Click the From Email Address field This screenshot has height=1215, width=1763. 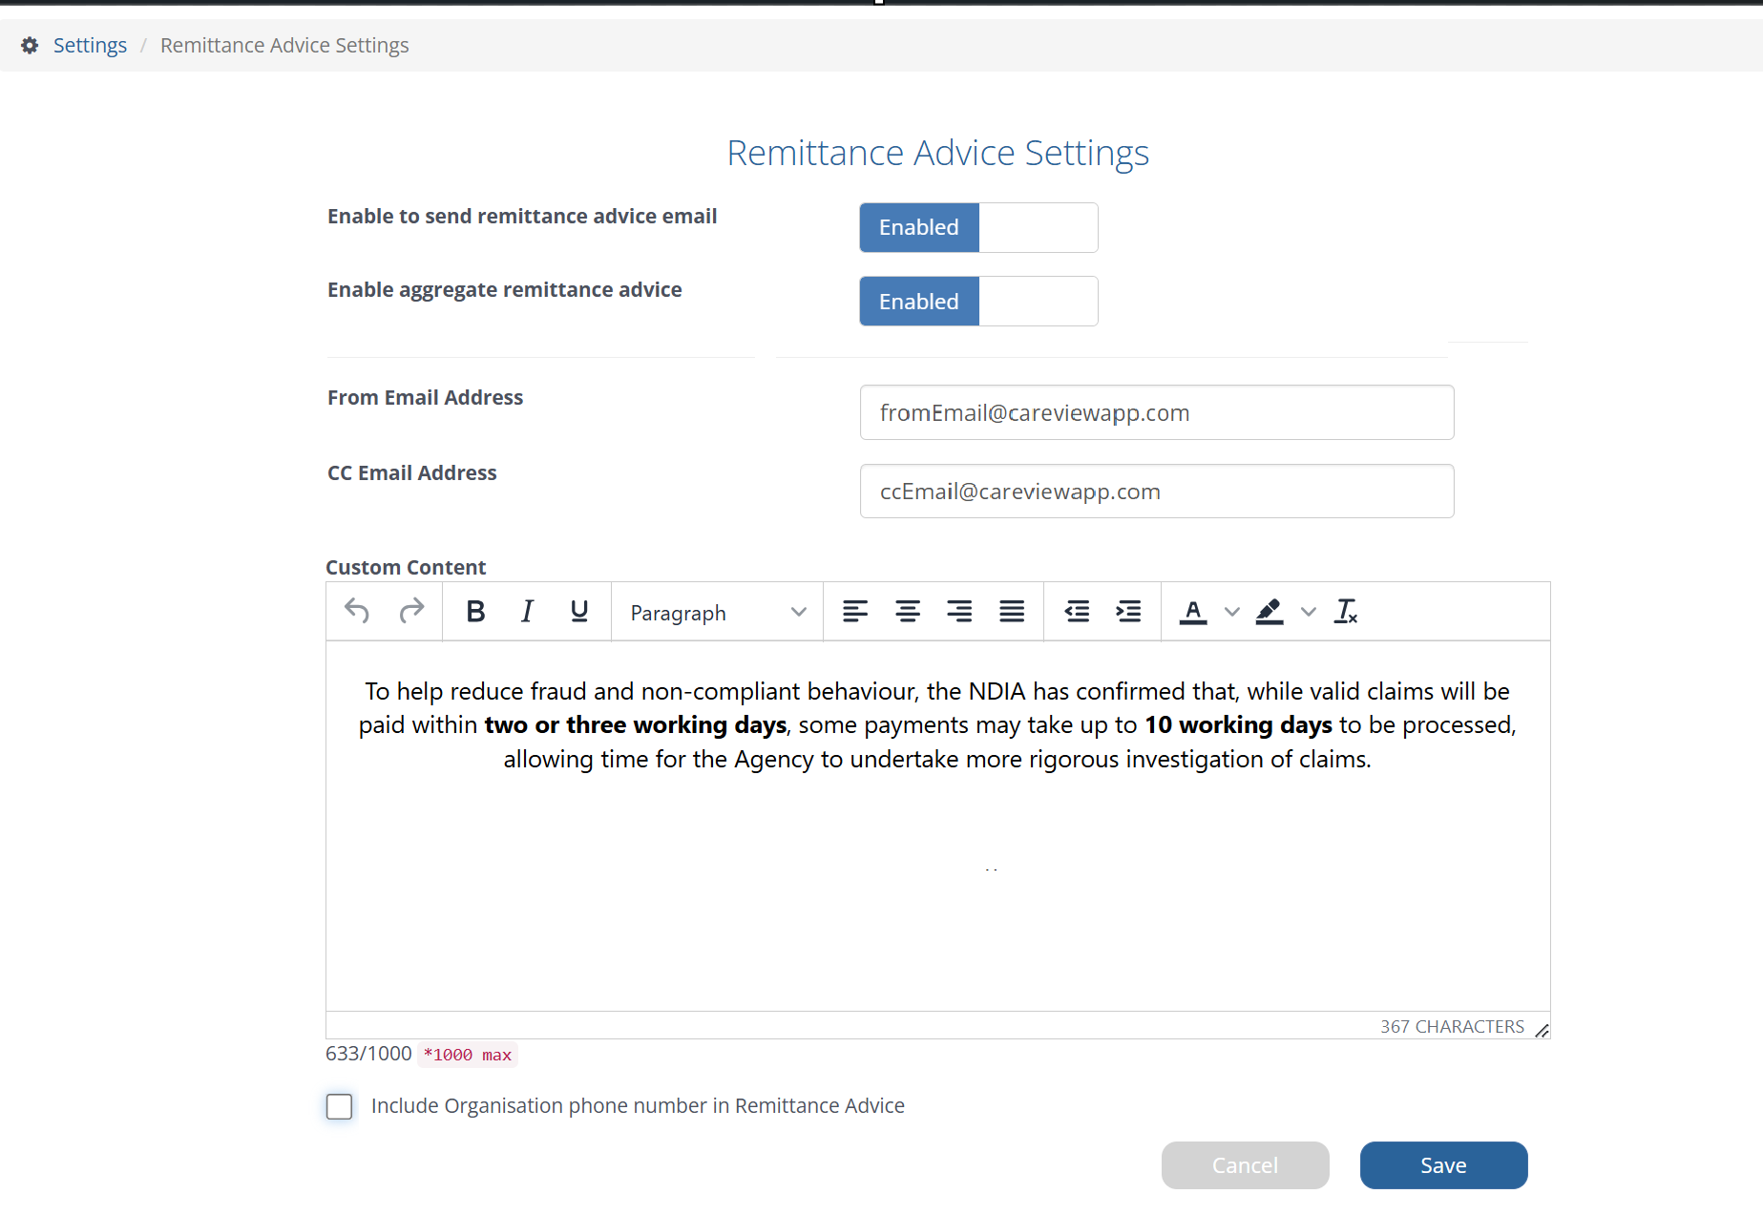[1157, 412]
